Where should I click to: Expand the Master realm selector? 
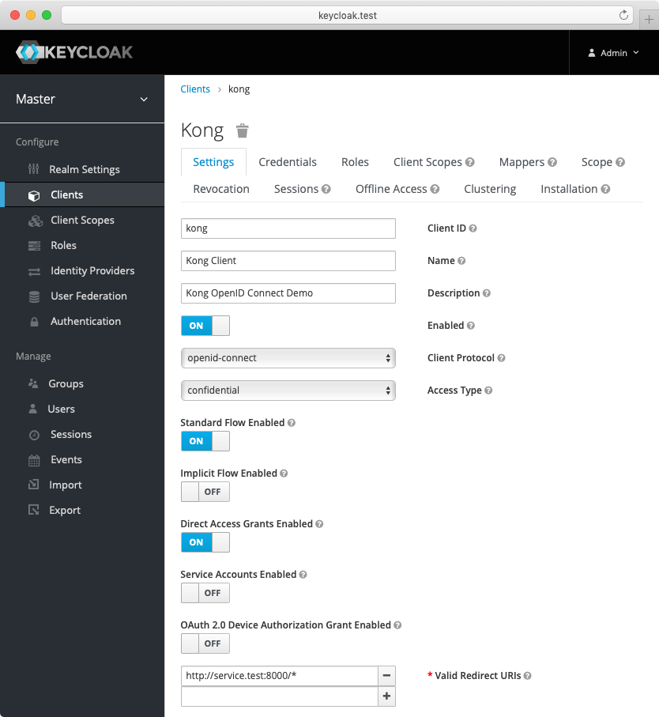click(82, 100)
